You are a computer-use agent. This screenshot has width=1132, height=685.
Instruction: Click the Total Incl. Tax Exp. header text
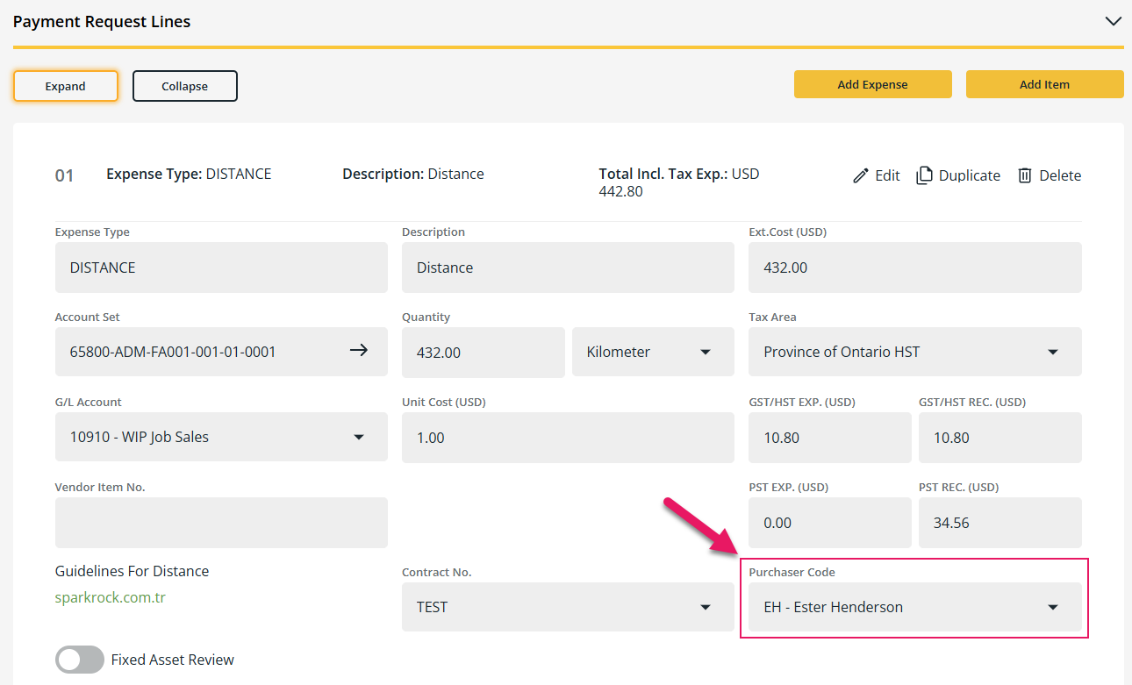tap(679, 182)
